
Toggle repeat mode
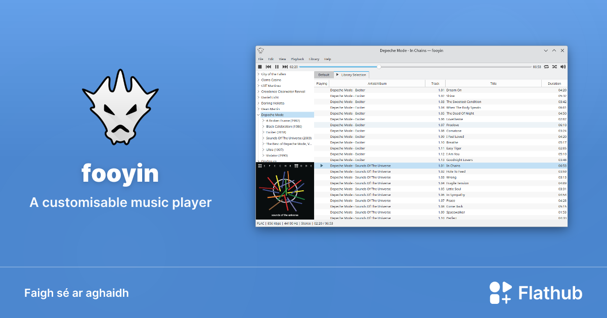546,67
